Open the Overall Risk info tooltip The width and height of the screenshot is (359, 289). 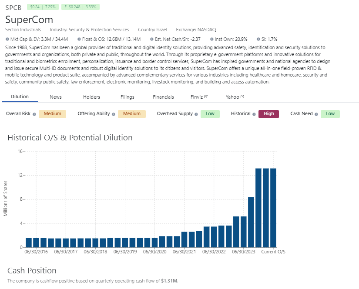[34, 114]
